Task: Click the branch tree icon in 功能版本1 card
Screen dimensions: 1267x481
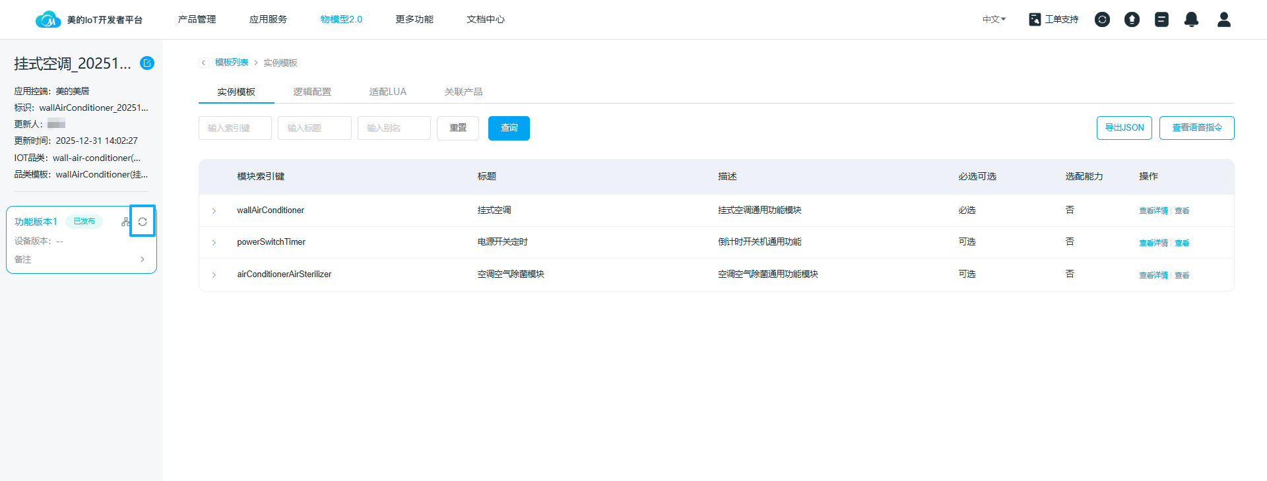Action: tap(125, 222)
